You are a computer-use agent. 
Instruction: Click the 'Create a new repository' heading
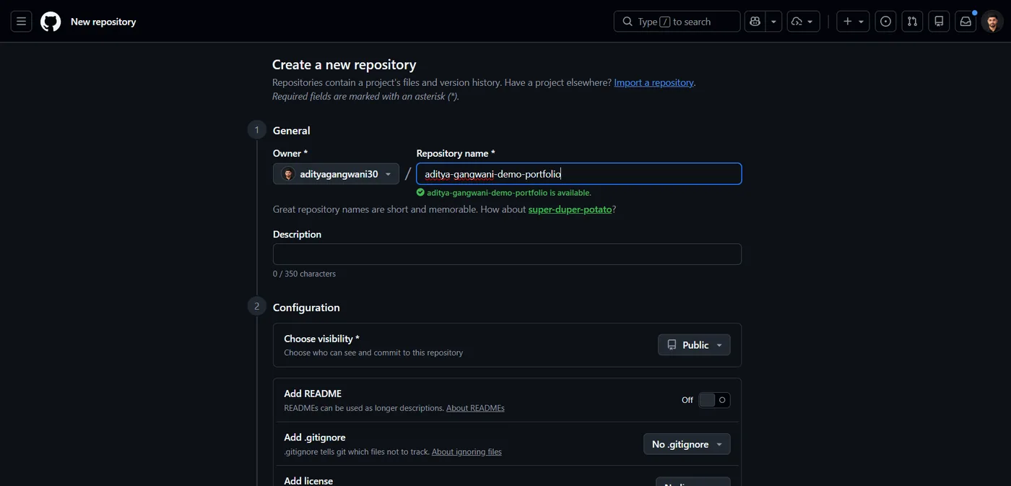tap(344, 64)
